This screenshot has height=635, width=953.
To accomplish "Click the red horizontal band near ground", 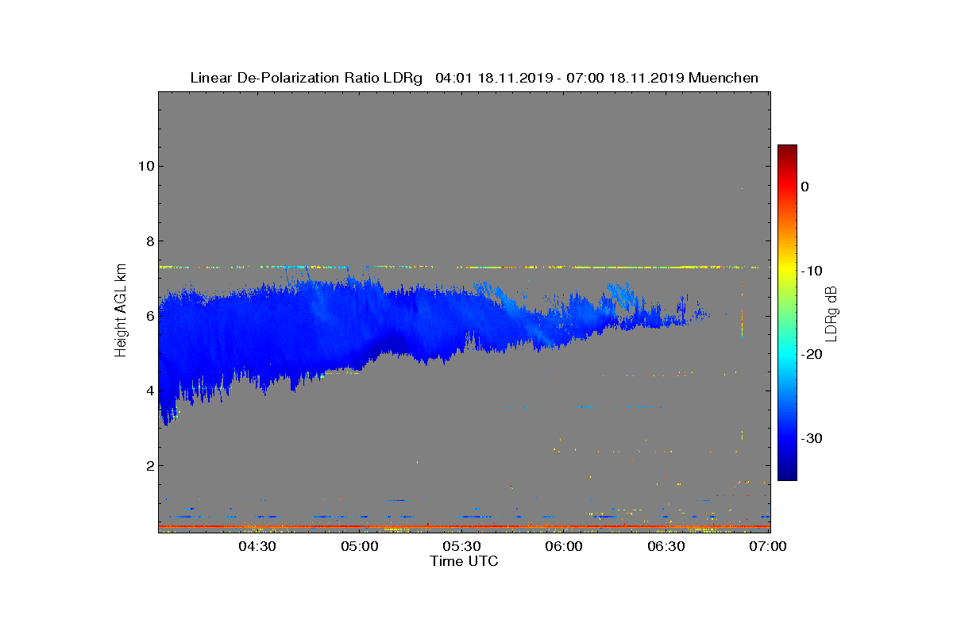I will tap(464, 526).
